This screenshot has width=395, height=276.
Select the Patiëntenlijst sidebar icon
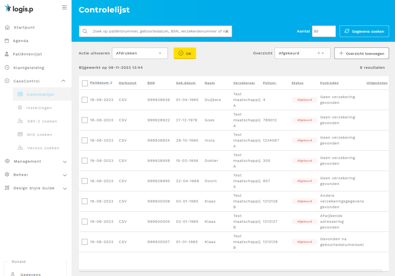(7, 54)
